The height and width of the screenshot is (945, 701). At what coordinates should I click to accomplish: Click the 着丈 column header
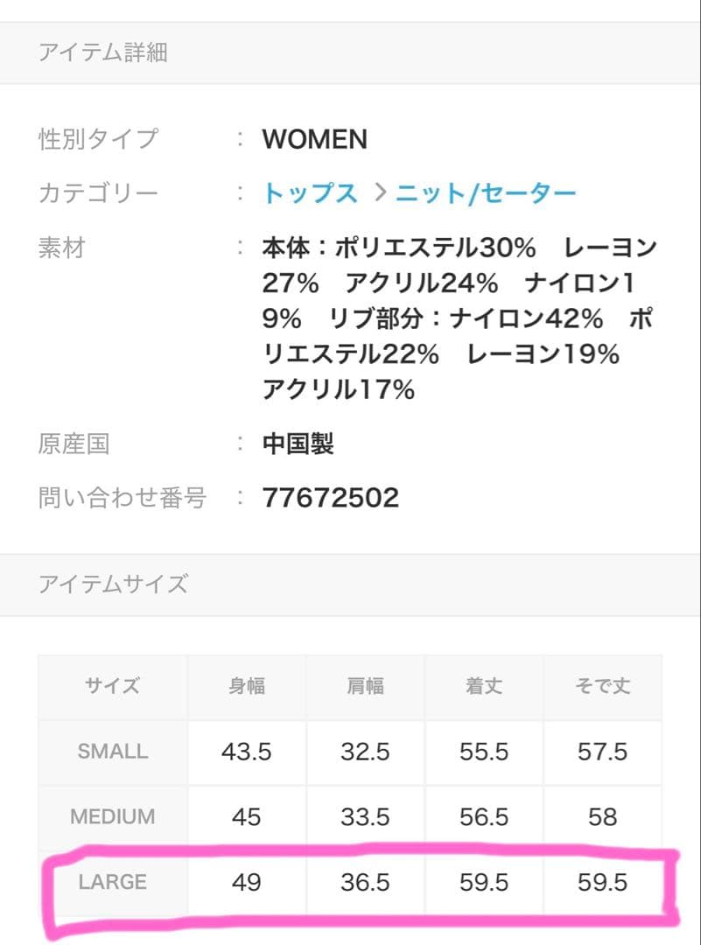[484, 686]
